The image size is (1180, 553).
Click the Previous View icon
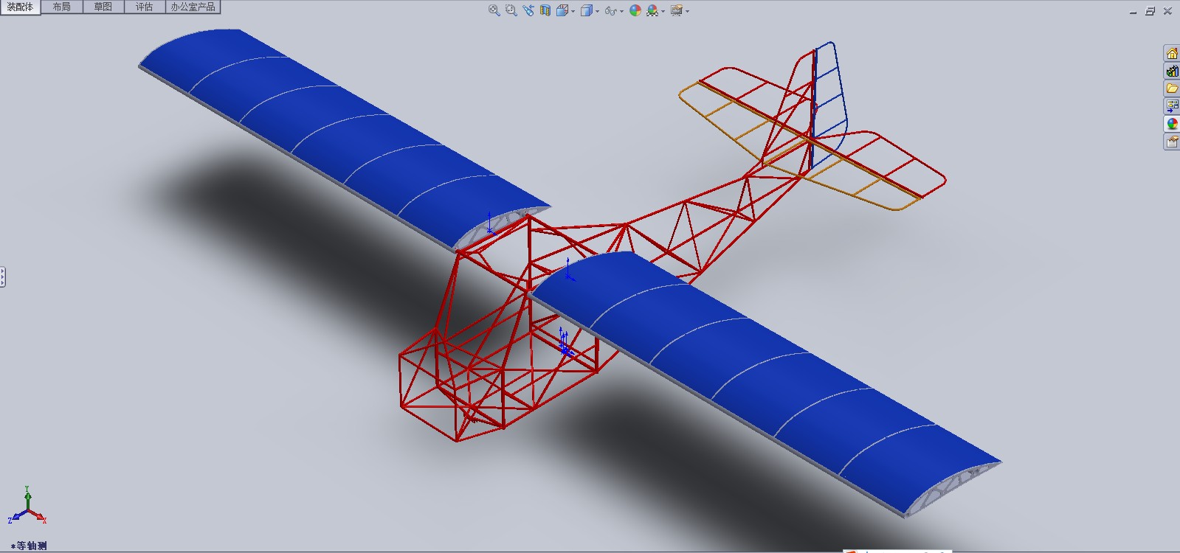click(x=528, y=10)
